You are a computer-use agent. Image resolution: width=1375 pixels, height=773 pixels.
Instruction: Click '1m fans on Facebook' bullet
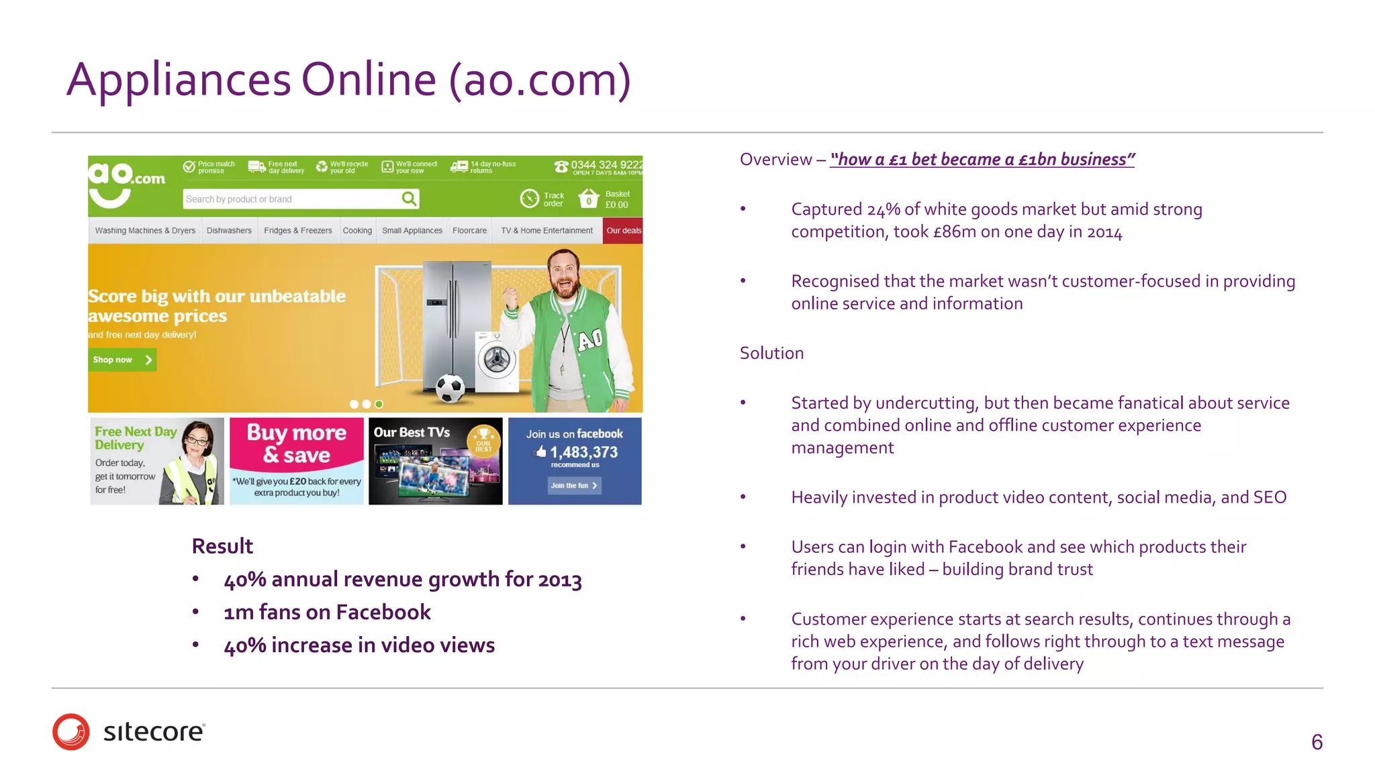[x=327, y=612]
